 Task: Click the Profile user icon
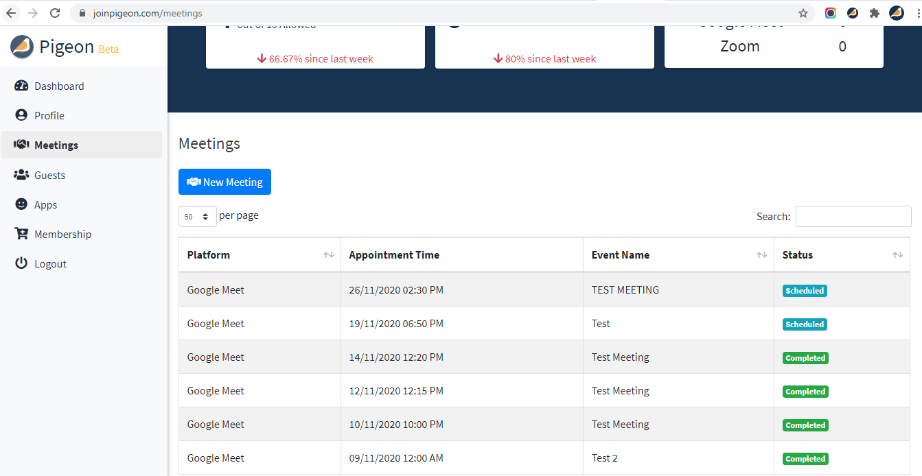pos(21,115)
